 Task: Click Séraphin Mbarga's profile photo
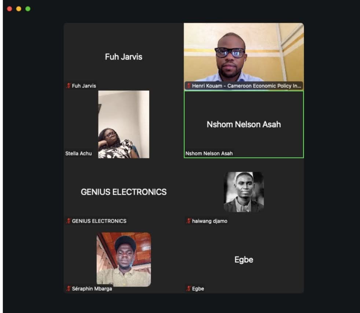pos(124,259)
